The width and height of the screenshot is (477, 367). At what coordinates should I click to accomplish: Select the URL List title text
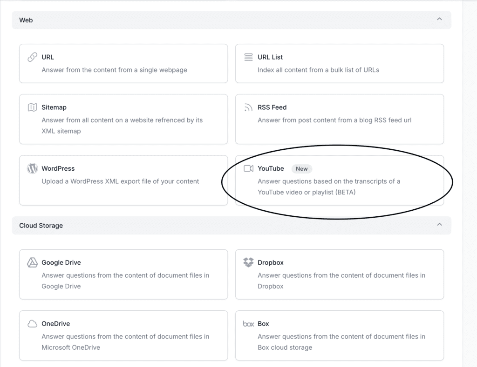tap(270, 57)
